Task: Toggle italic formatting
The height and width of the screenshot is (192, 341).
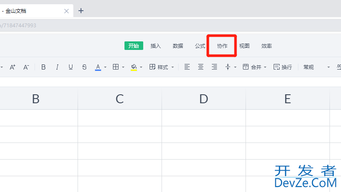Action: pyautogui.click(x=57, y=67)
